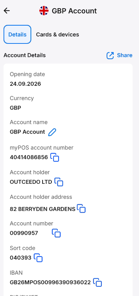The height and width of the screenshot is (296, 139).
Task: Copy the IBAN value
Action: coord(98,282)
